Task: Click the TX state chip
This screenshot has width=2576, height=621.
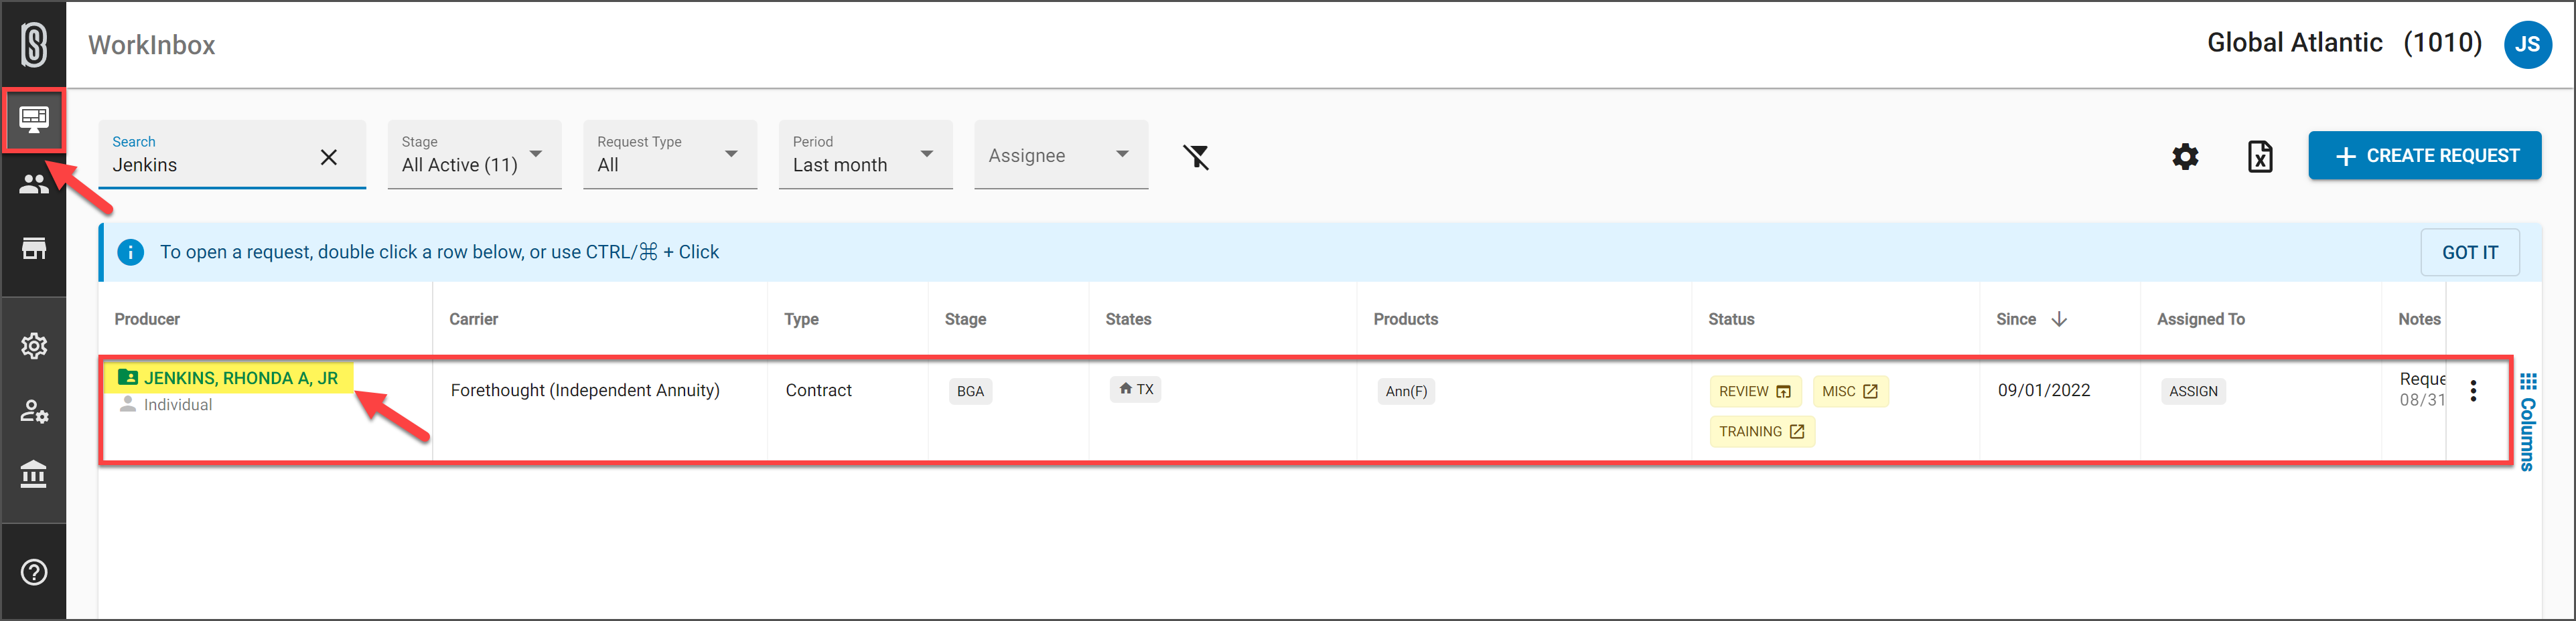Action: click(1136, 389)
